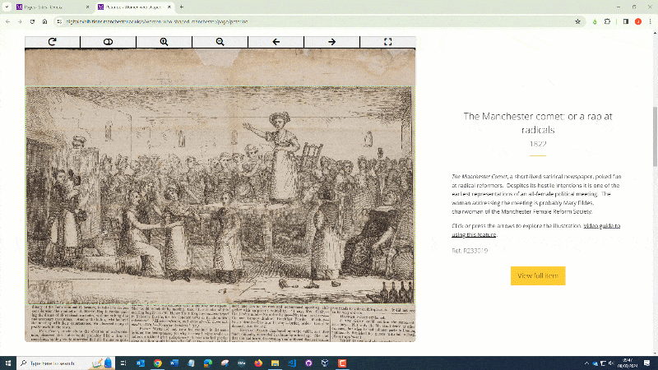Click the page vertical scrollbar thumb
The image size is (658, 370).
pyautogui.click(x=655, y=136)
